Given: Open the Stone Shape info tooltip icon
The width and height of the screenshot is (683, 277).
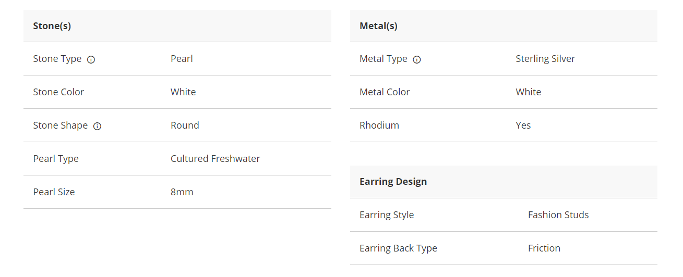Looking at the screenshot, I should (97, 126).
